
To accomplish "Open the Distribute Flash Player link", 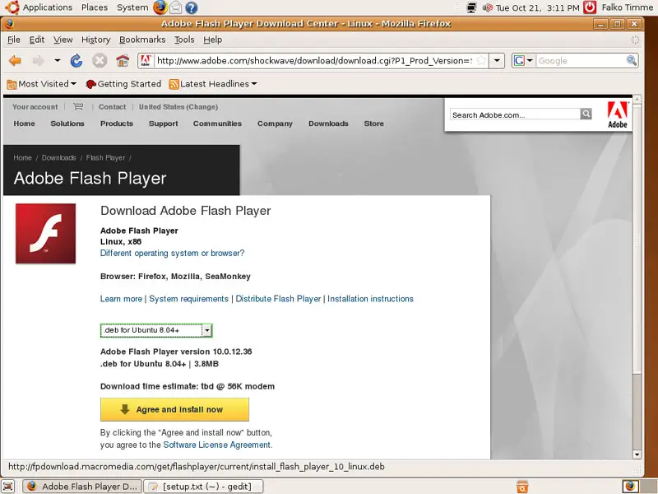I will tap(278, 299).
